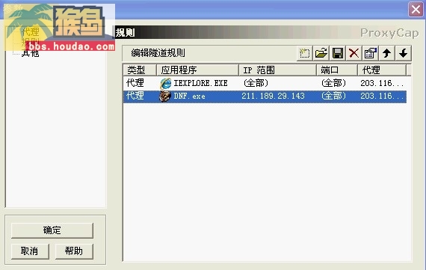Select the 代理 tree item

point(30,32)
